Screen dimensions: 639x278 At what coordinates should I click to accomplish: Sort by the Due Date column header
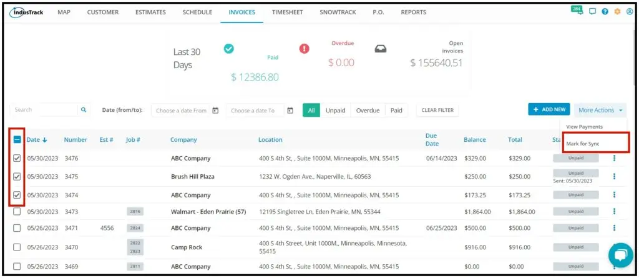[432, 139]
